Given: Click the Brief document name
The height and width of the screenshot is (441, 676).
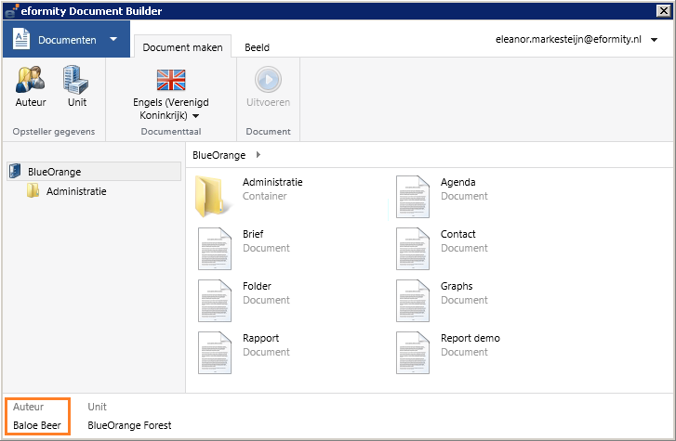Looking at the screenshot, I should [x=253, y=234].
